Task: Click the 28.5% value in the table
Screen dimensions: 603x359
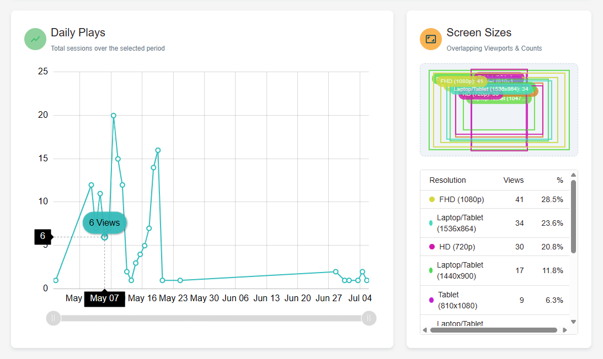Action: tap(552, 199)
